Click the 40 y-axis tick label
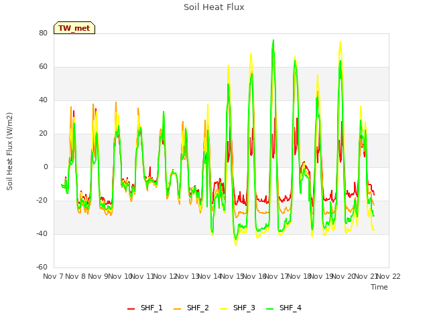429x321 pixels. (x=43, y=100)
